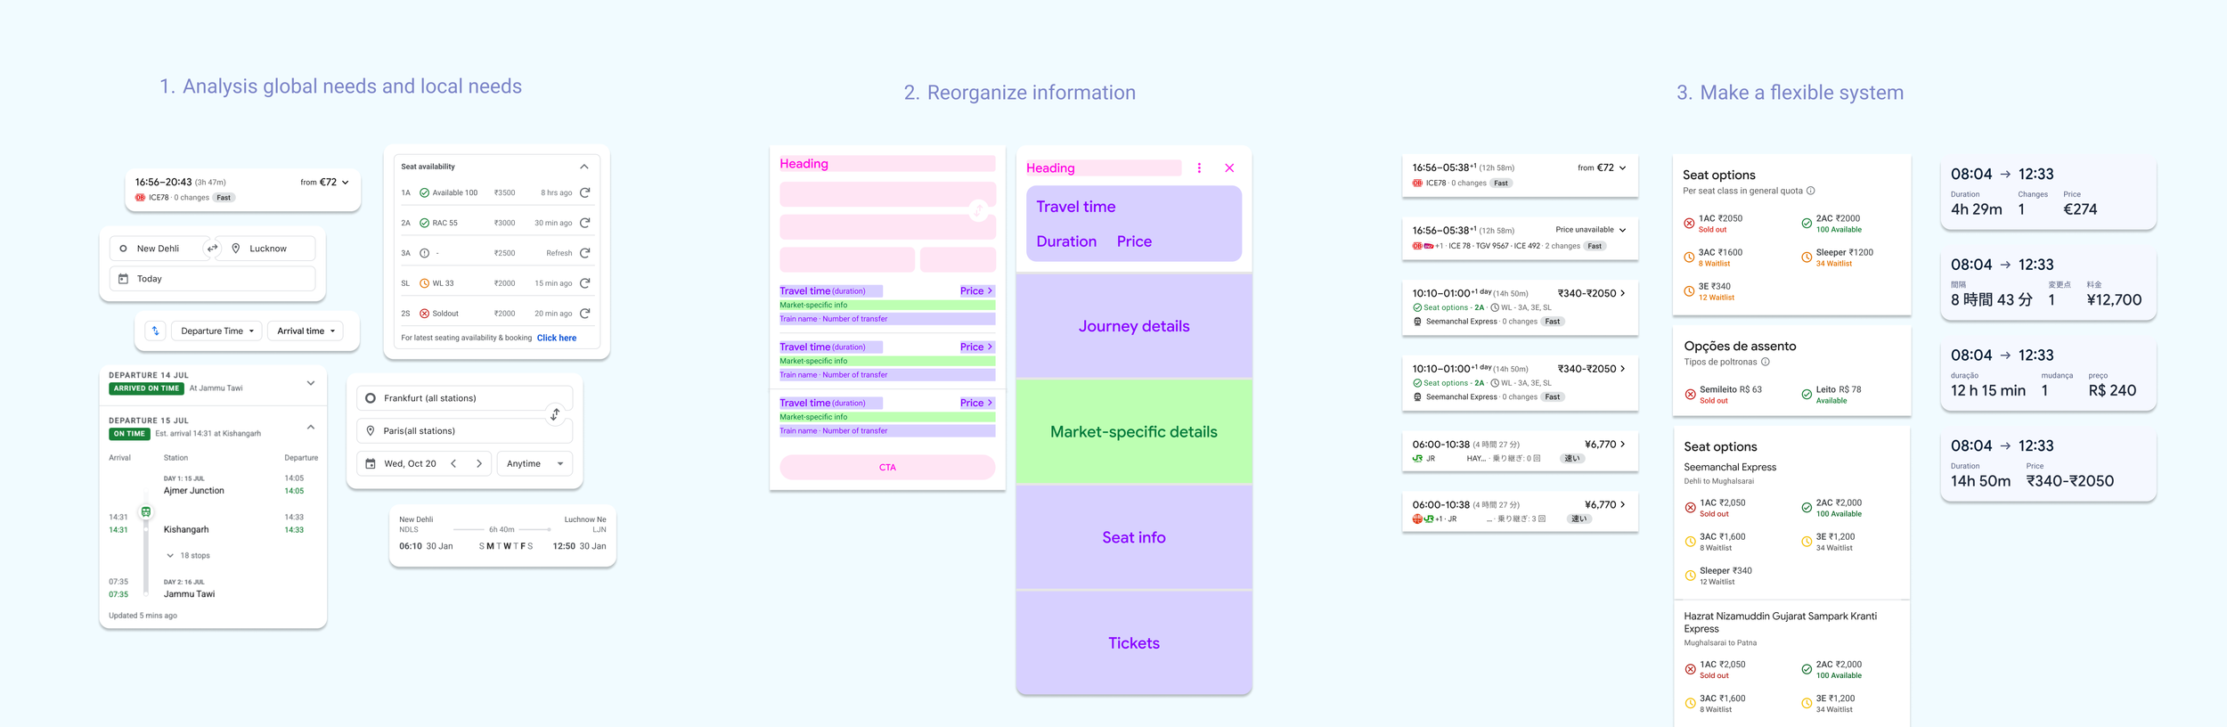Click the Journey details block

coord(1134,326)
